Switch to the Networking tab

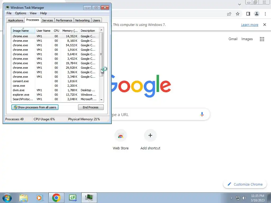click(82, 20)
